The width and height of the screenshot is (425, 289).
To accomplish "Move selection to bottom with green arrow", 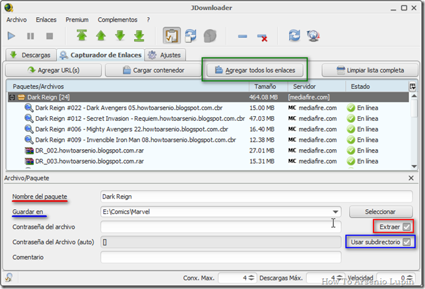I will [x=139, y=36].
